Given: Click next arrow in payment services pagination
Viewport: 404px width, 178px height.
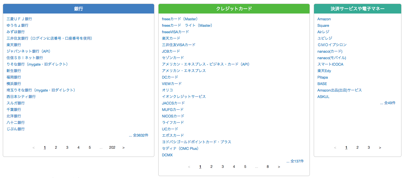Looking at the screenshot, I should [x=380, y=148].
